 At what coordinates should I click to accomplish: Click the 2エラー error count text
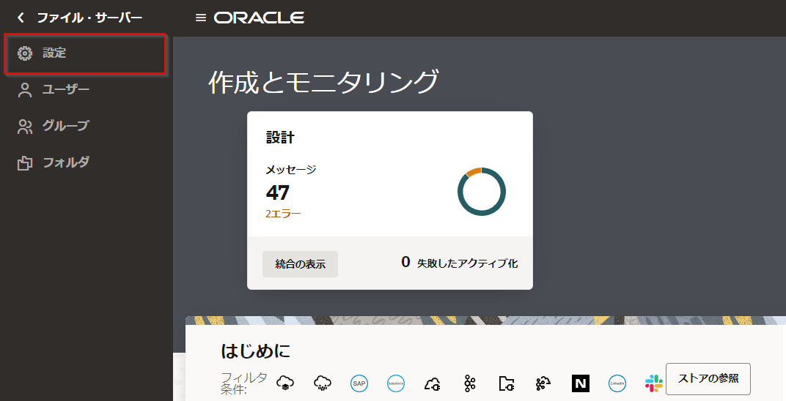[283, 214]
